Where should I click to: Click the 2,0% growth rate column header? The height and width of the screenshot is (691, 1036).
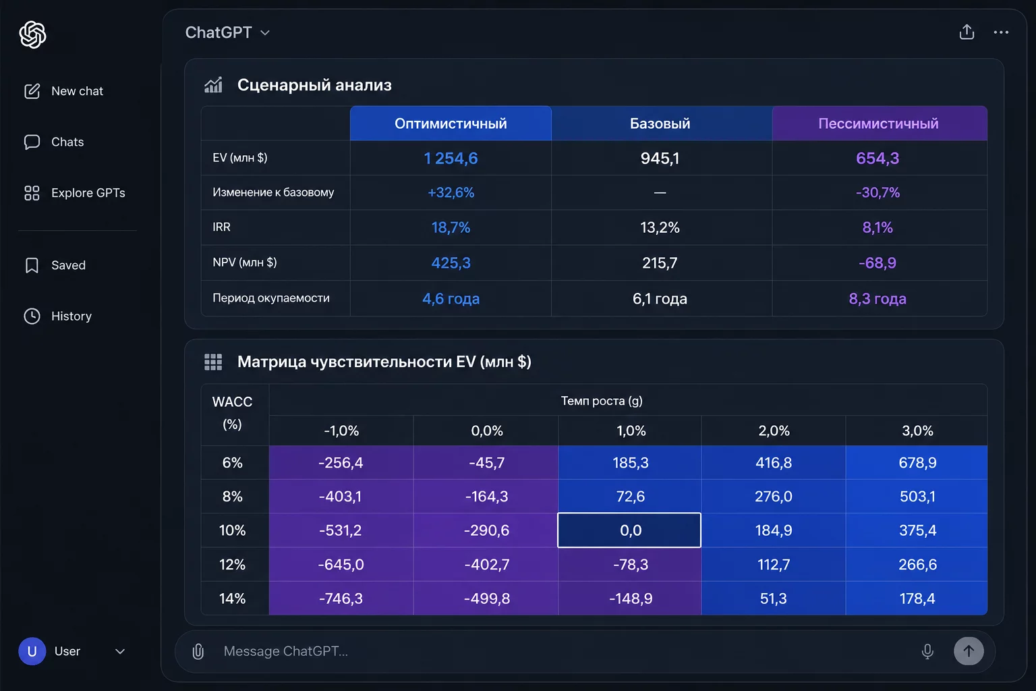tap(774, 431)
